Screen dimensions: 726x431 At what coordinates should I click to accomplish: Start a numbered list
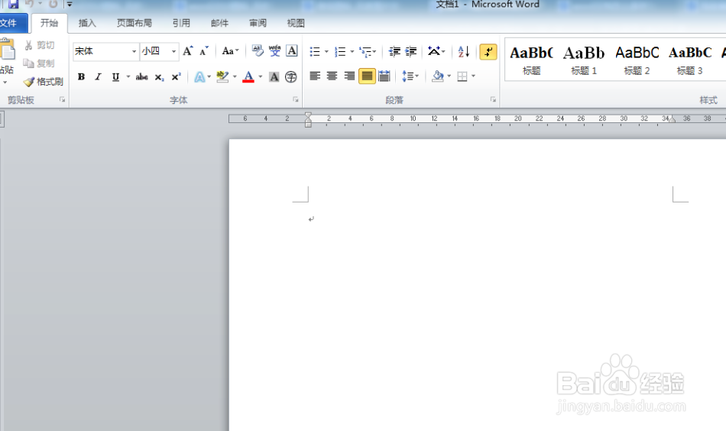tap(340, 51)
